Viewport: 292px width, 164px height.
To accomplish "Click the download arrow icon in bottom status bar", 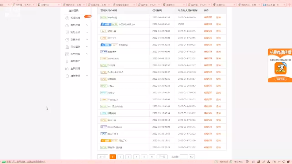I will click(268, 162).
